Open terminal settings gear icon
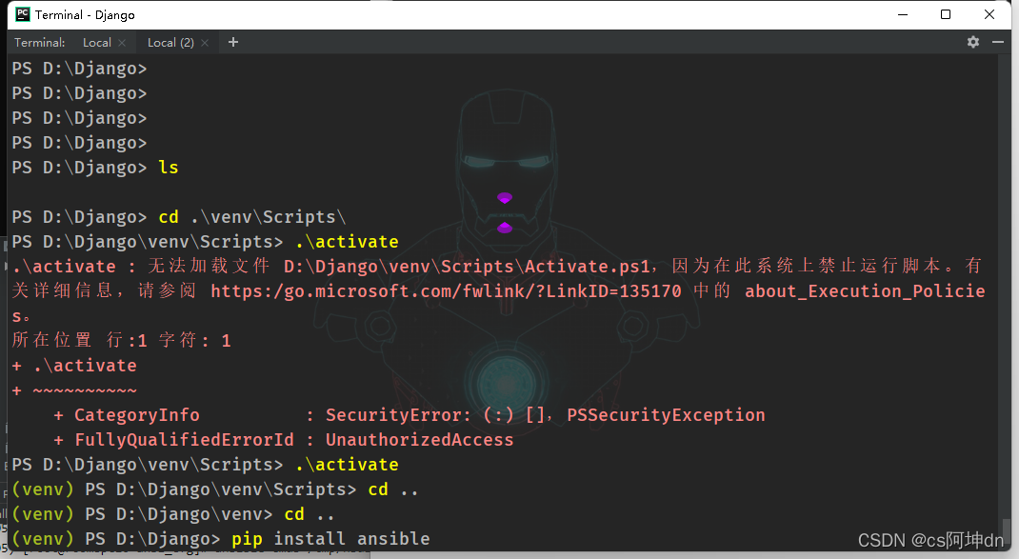 pos(973,42)
